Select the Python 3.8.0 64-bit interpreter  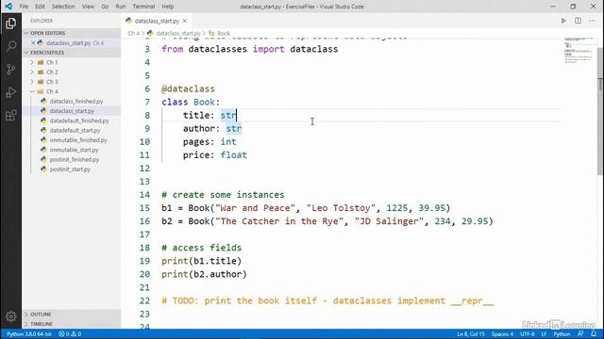pos(29,334)
